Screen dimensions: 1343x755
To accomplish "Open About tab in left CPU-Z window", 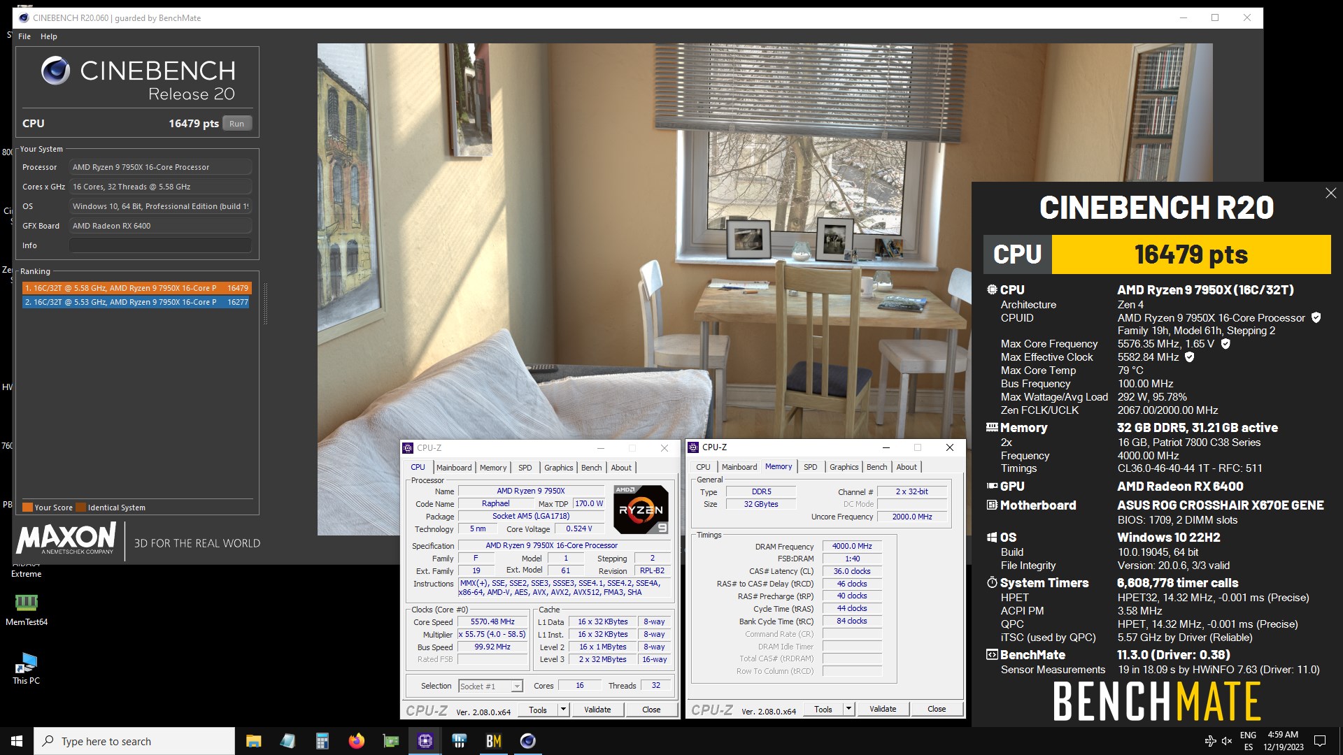I will pos(621,468).
